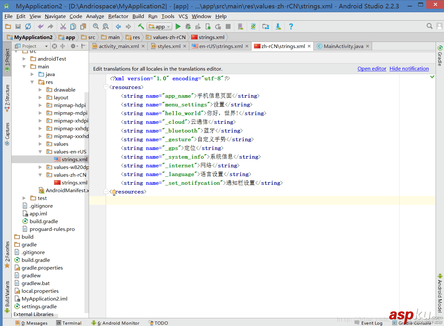Switch to the MainActivity.java tab
444x326 pixels.
pyautogui.click(x=343, y=46)
